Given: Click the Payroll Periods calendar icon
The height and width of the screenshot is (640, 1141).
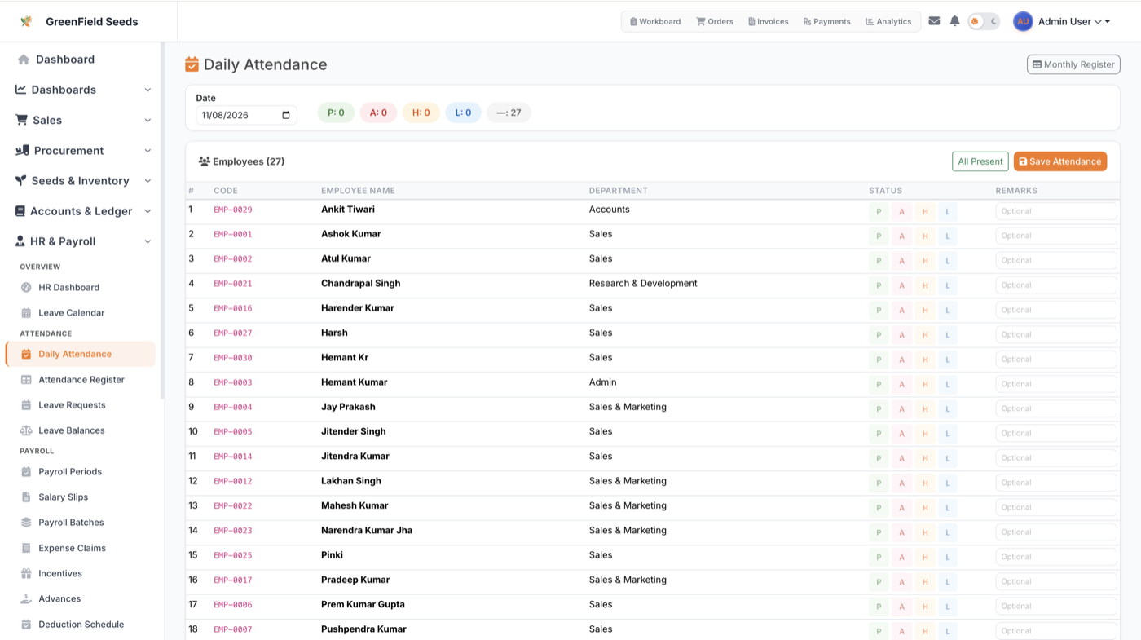Looking at the screenshot, I should (x=26, y=472).
